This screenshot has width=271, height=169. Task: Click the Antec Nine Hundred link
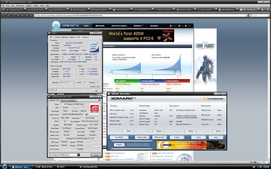(x=117, y=153)
